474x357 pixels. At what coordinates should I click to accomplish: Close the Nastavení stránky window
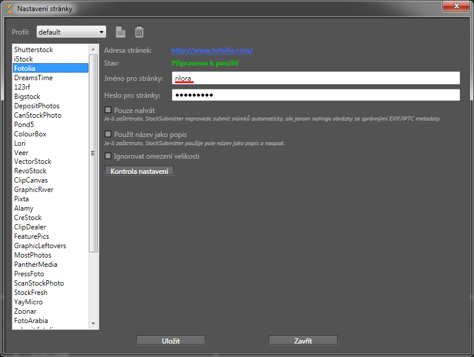pyautogui.click(x=456, y=6)
